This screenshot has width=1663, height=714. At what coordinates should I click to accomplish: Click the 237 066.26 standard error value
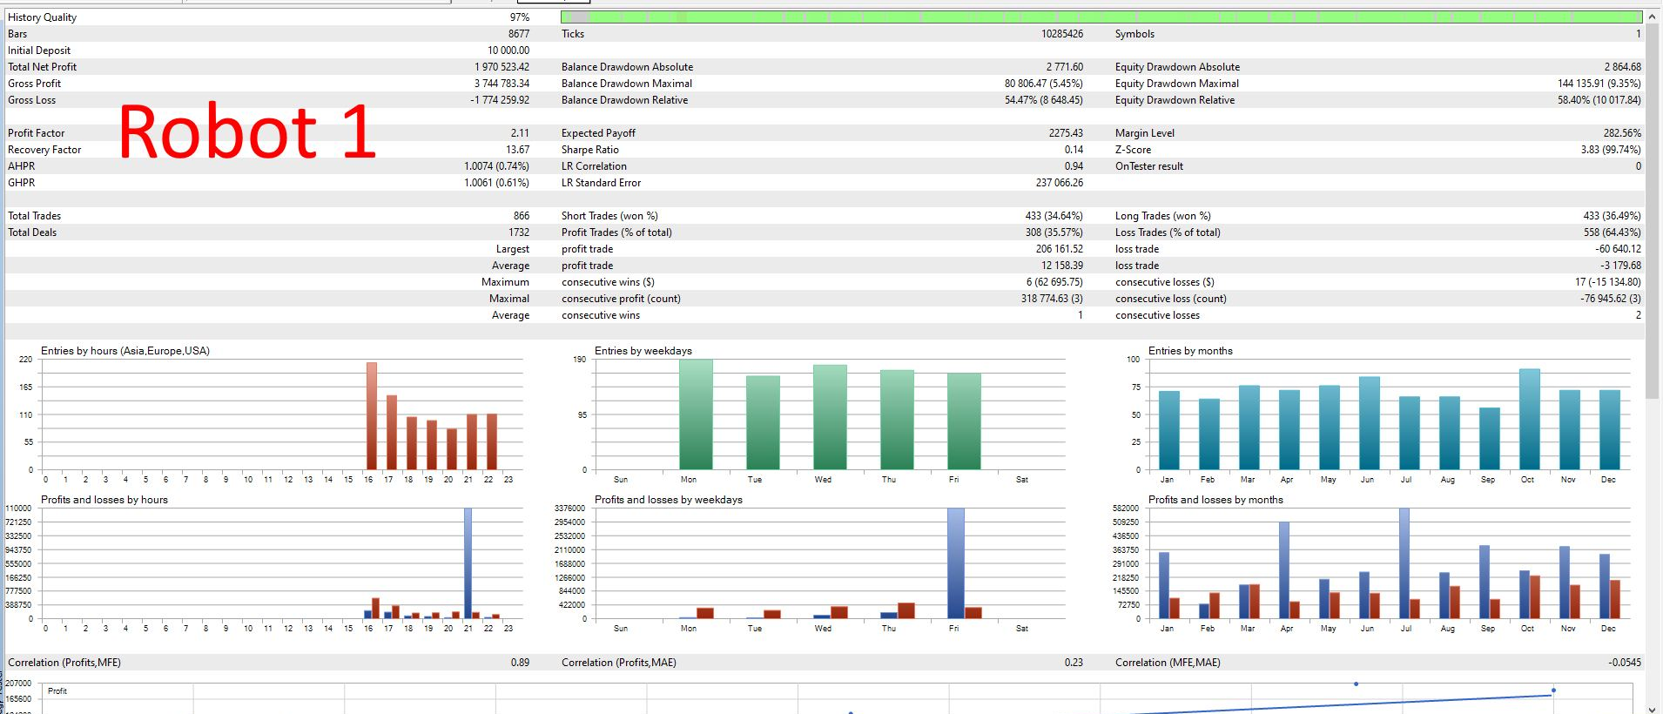point(1060,183)
